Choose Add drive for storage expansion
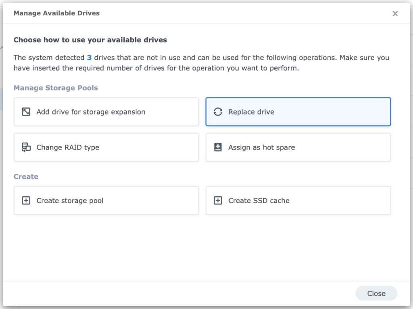 (x=106, y=112)
